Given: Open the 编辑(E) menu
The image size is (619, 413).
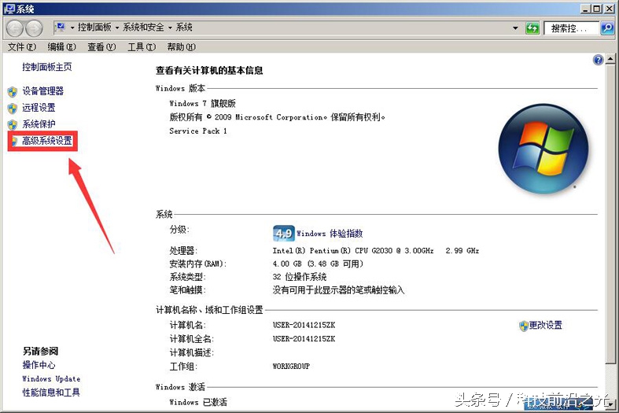Looking at the screenshot, I should tap(61, 47).
